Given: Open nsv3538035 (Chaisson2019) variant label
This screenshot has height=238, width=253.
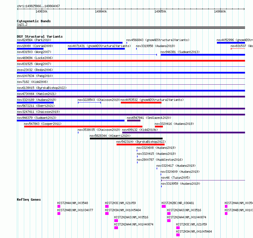Looking at the screenshot, I should point(99,130).
